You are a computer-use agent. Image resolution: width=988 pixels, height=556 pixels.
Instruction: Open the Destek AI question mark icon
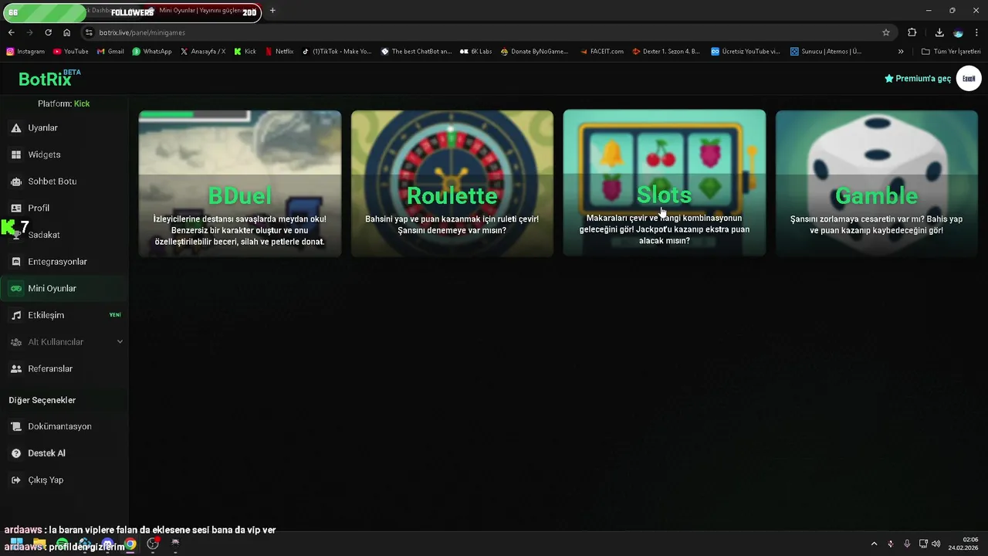(16, 453)
